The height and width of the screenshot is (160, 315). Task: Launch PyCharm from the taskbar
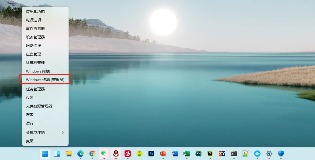210,154
